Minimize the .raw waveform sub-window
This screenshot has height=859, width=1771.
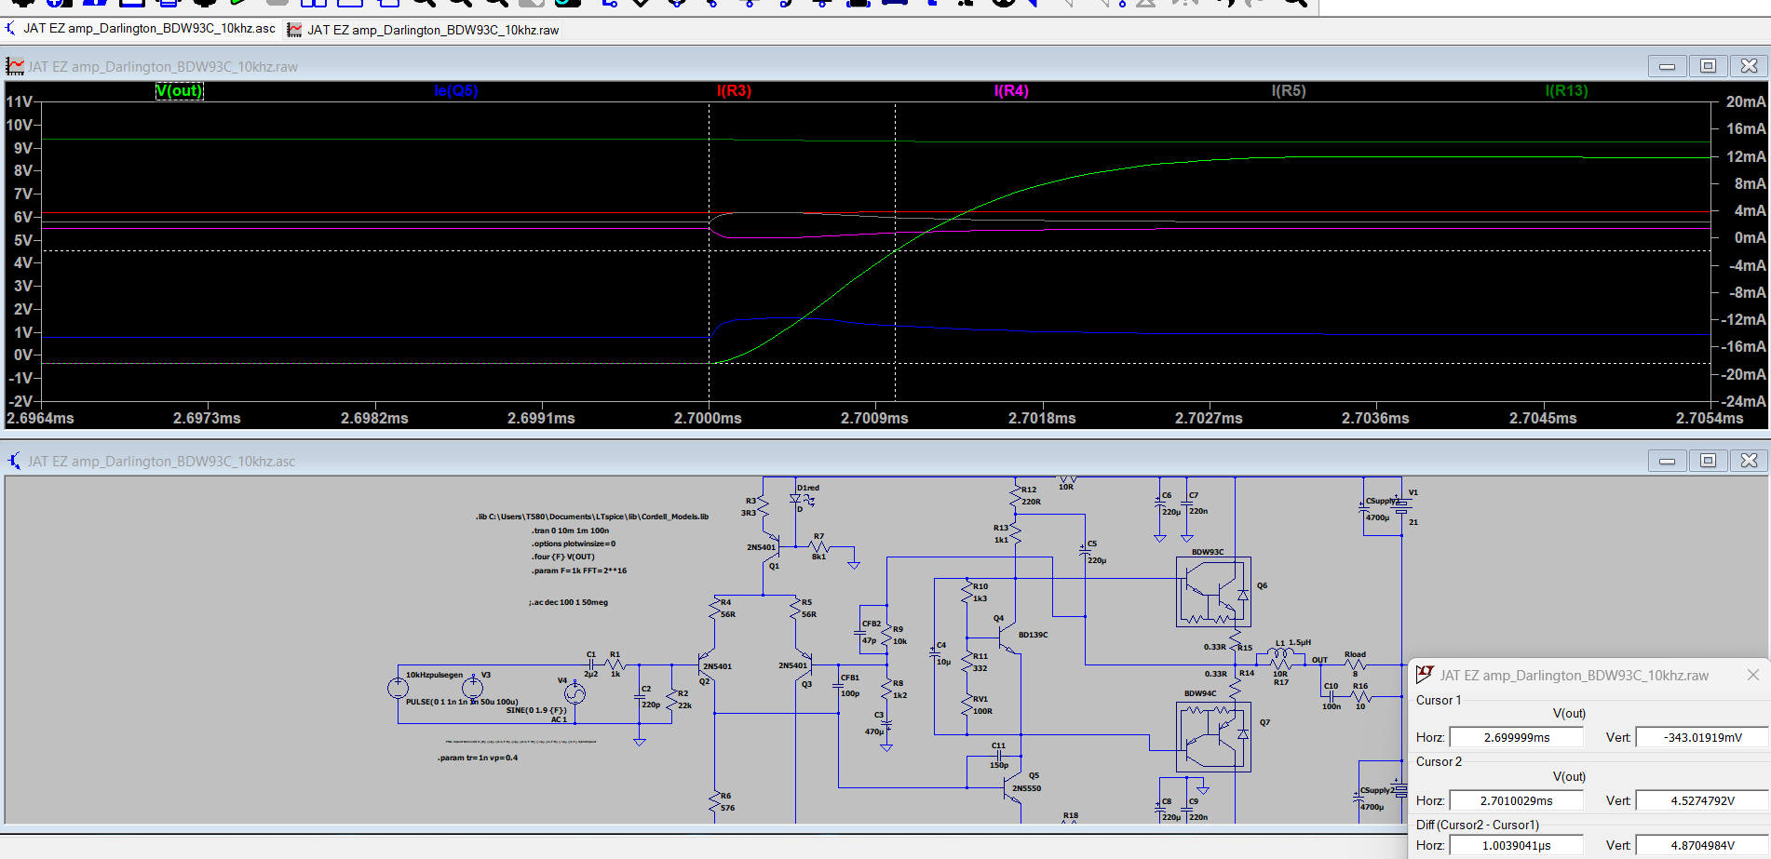[x=1667, y=66]
